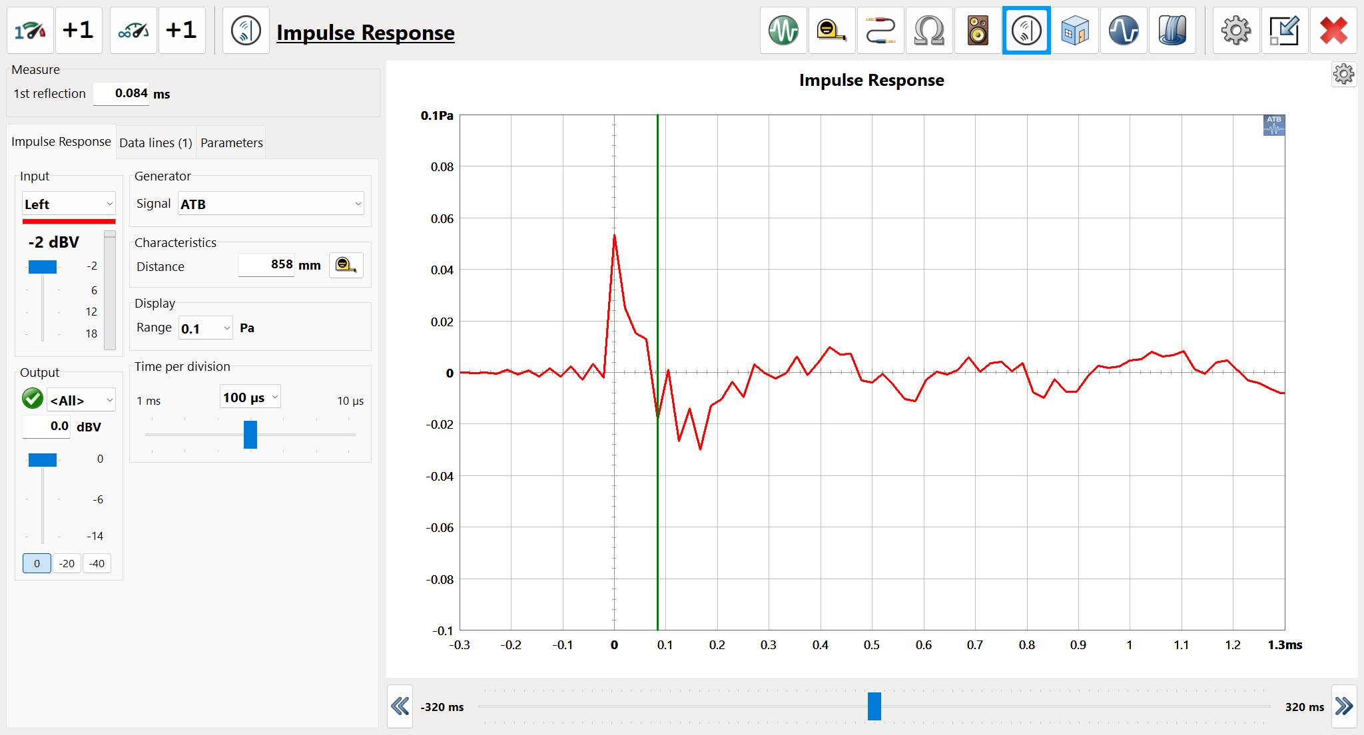Click the +1 button beside the single gauge
Image resolution: width=1364 pixels, height=735 pixels.
pos(79,31)
